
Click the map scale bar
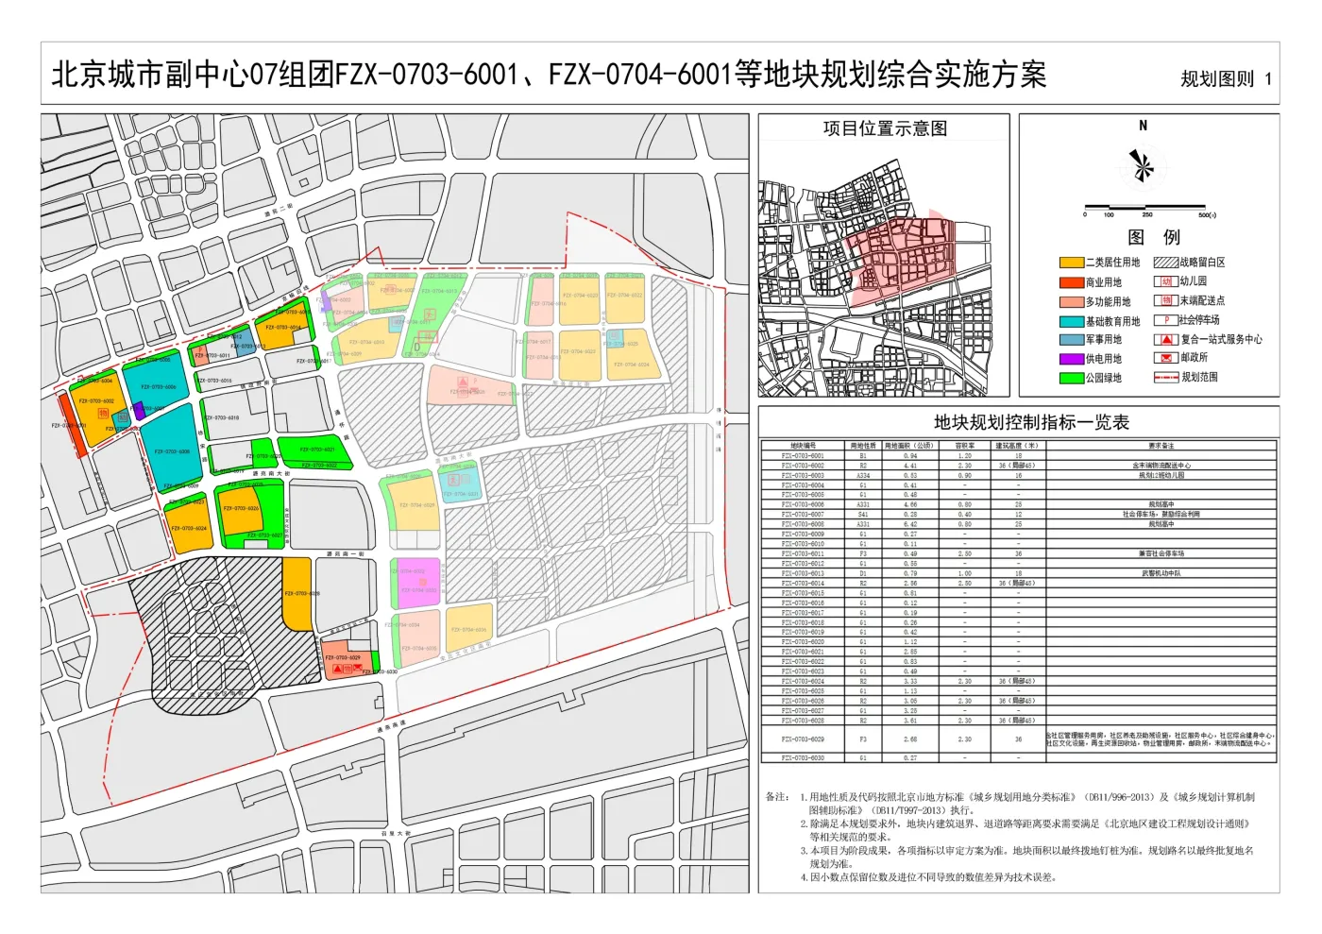[x=1144, y=207]
